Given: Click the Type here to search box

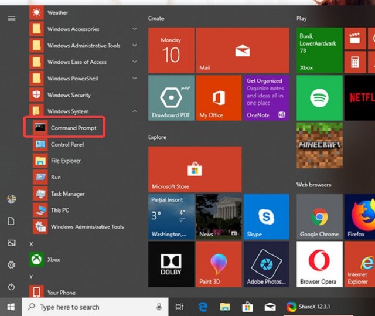Looking at the screenshot, I should pyautogui.click(x=95, y=307).
